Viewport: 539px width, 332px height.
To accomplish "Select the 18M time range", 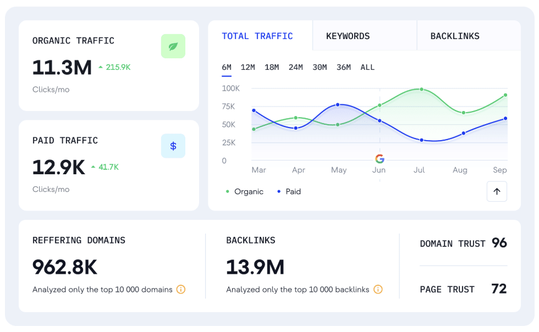I will 272,68.
